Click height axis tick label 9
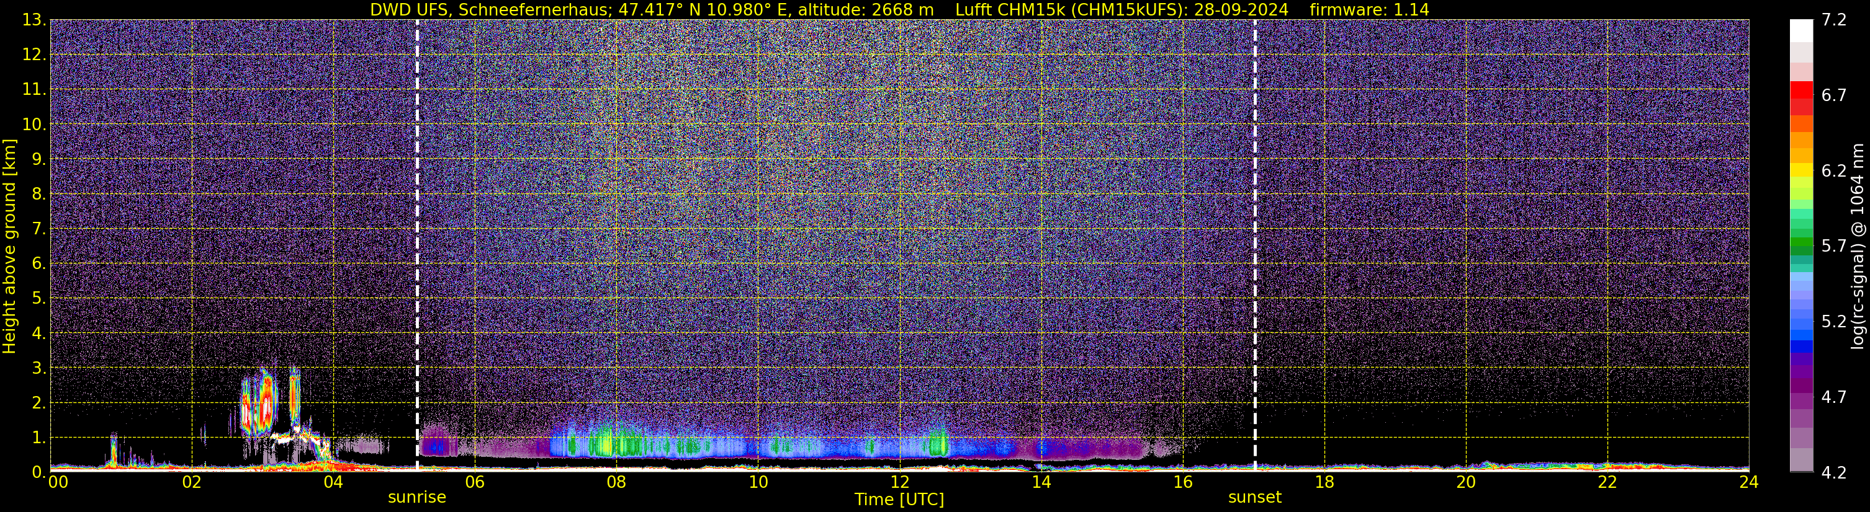The width and height of the screenshot is (1870, 512). tap(39, 159)
